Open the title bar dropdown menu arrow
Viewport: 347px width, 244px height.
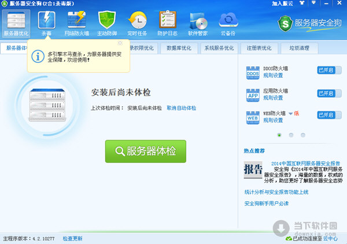(x=313, y=3)
